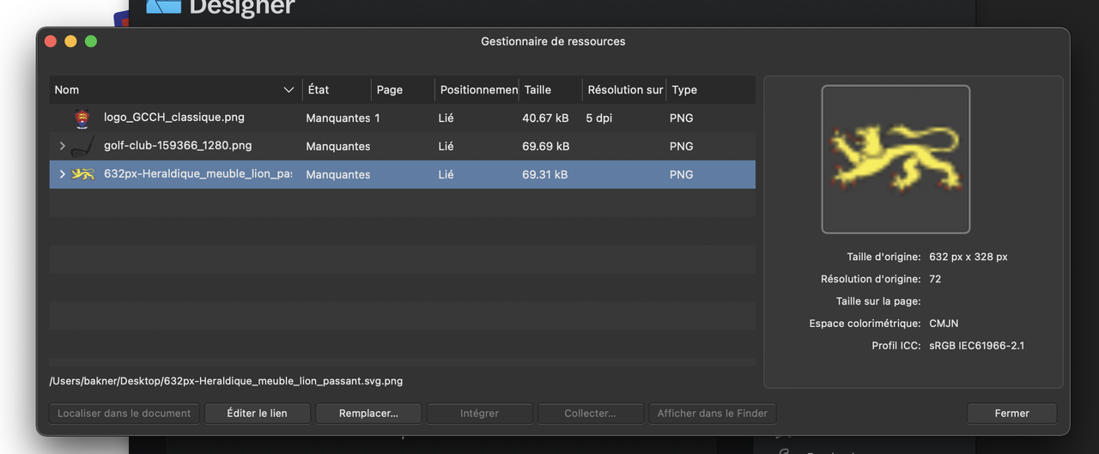Click the yellow lion file row icon
1099x454 pixels.
point(82,174)
